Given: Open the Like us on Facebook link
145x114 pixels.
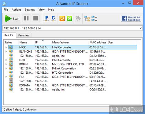Looking at the screenshot, I should click(x=131, y=18).
